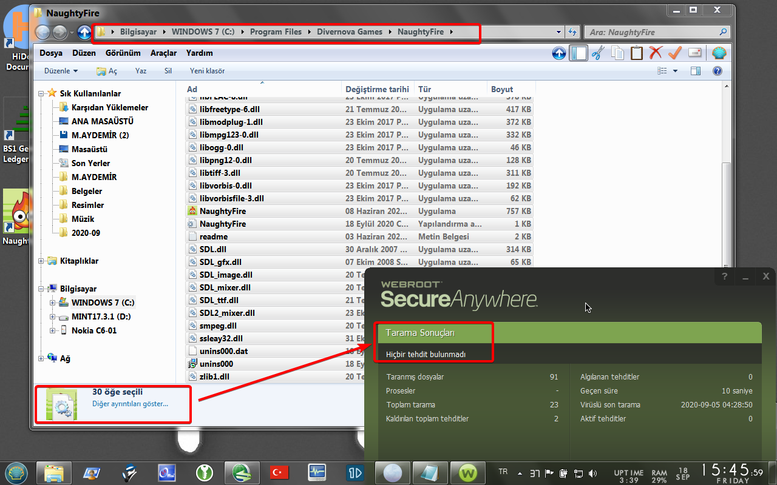Select the readme text file
This screenshot has width=777, height=485.
tap(213, 236)
